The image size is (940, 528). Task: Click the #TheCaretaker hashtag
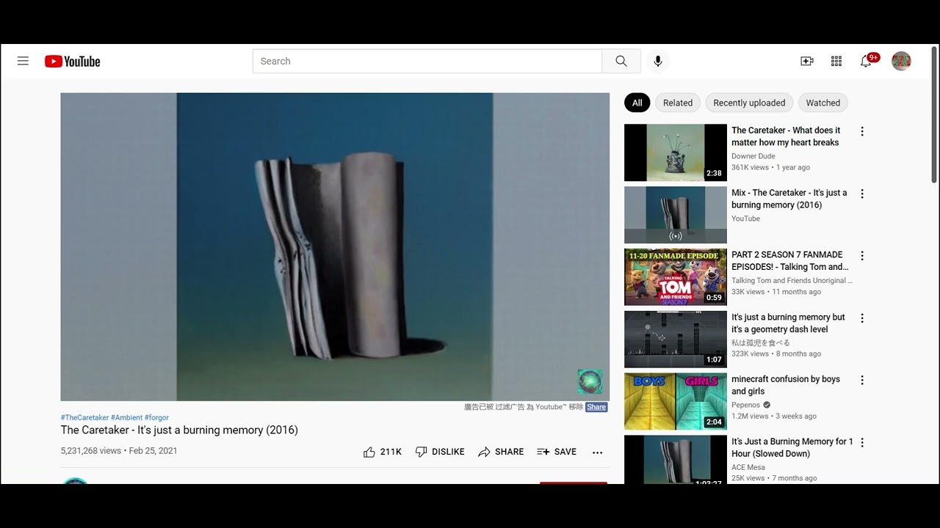[84, 417]
